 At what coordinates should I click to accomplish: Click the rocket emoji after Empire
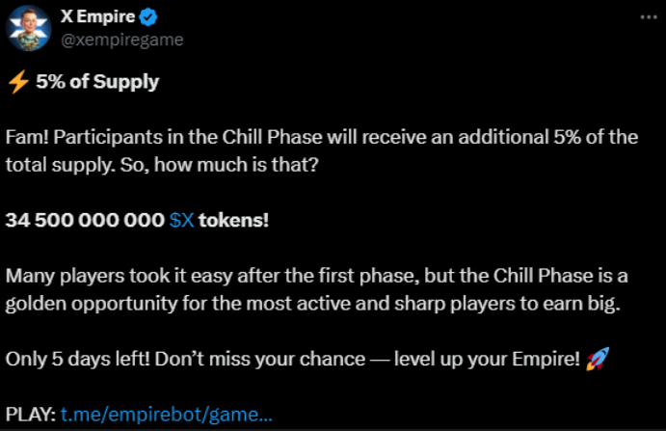(x=598, y=359)
